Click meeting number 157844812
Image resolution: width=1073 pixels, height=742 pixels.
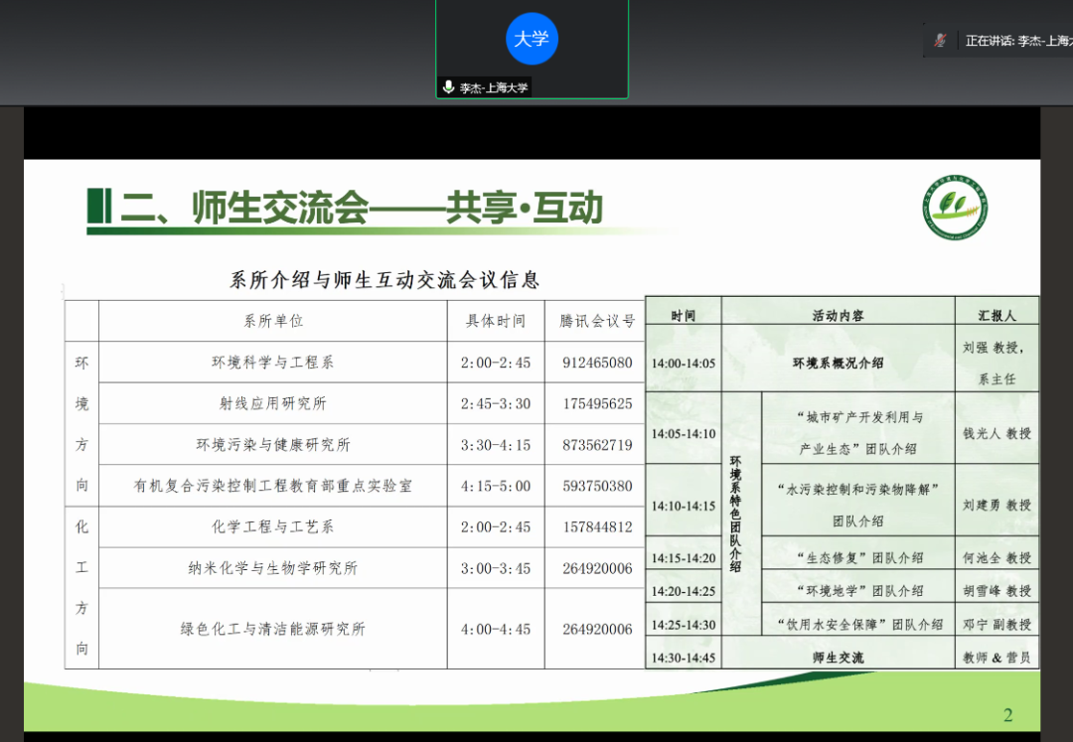[x=596, y=526]
